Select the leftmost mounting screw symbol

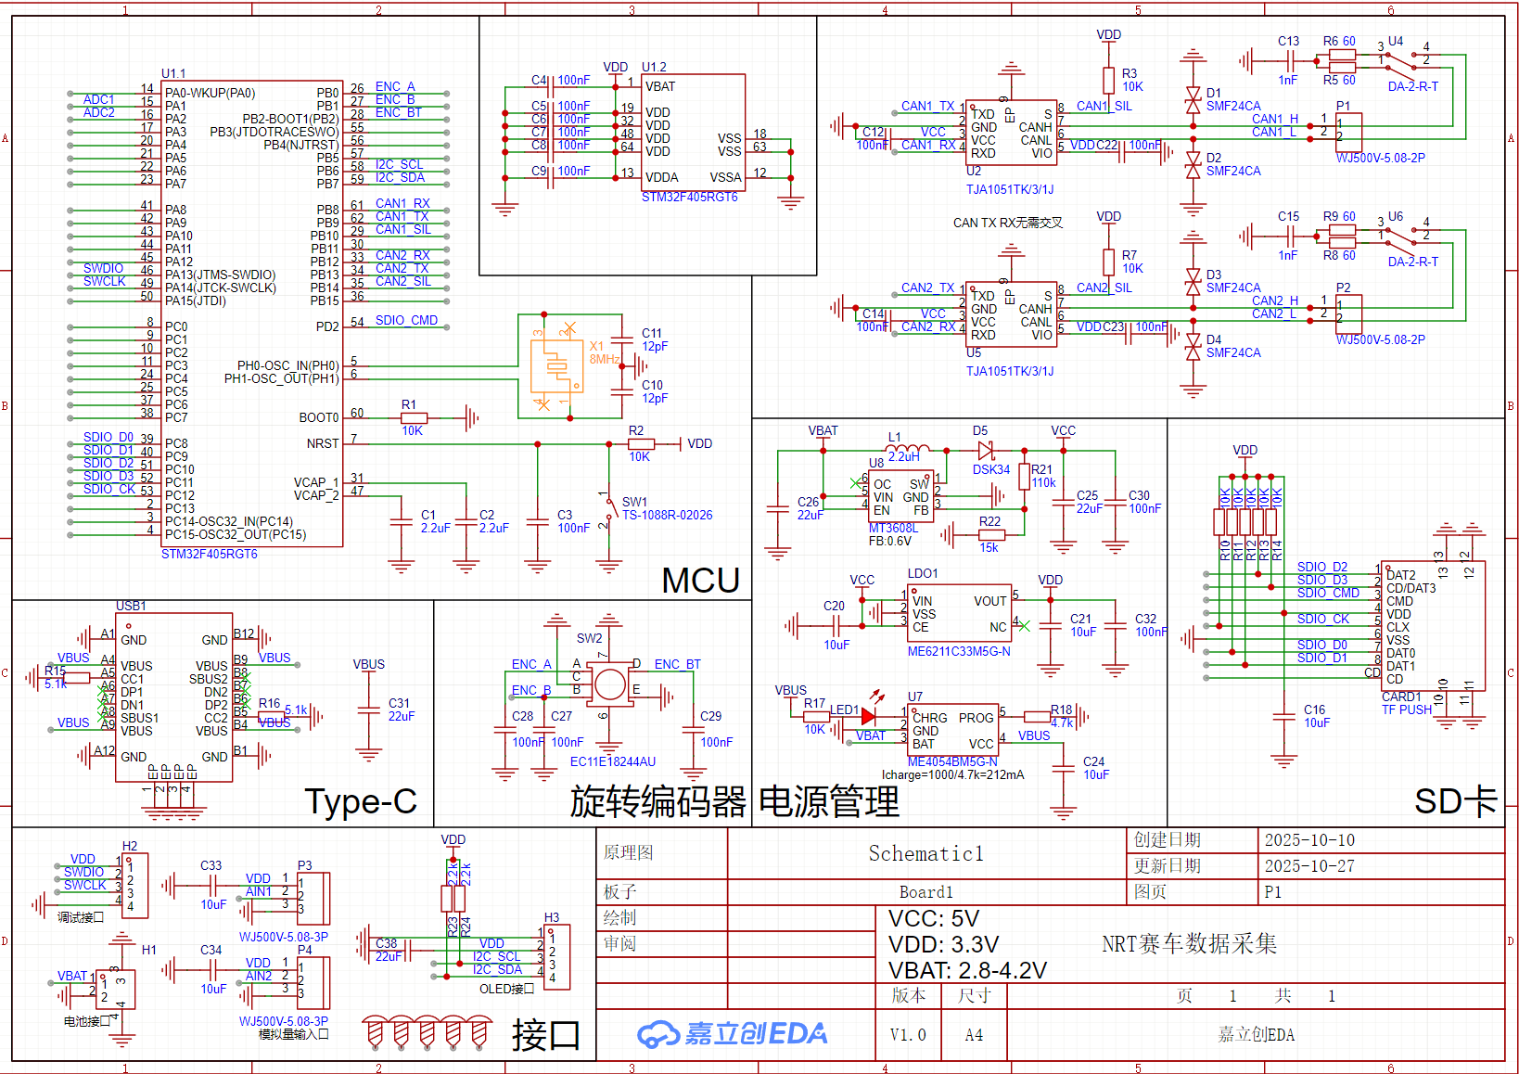pyautogui.click(x=375, y=1031)
